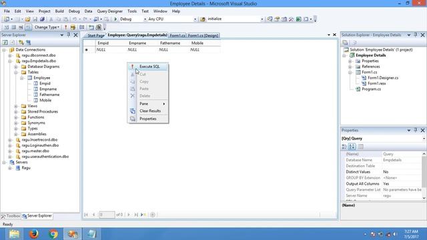Click the Toolbox wrench icon in the toolbar
427x240 pixels.
tap(292, 19)
